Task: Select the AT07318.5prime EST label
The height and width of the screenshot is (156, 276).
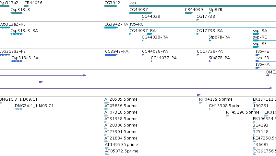Action: point(121,112)
